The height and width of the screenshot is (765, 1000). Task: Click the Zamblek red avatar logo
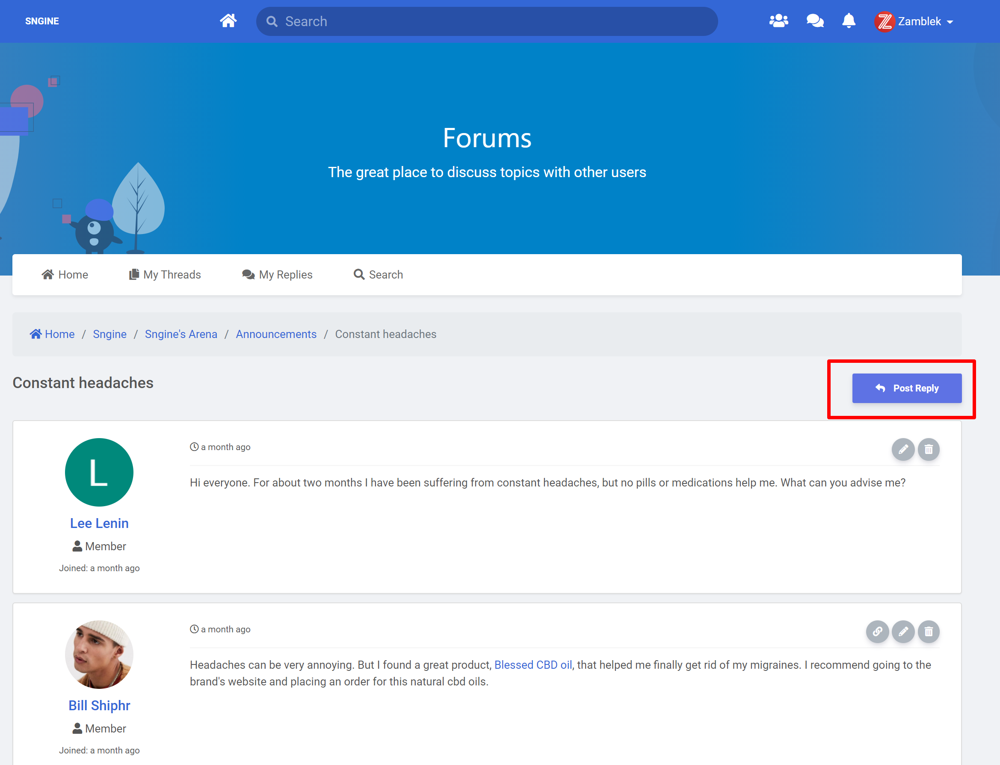885,21
